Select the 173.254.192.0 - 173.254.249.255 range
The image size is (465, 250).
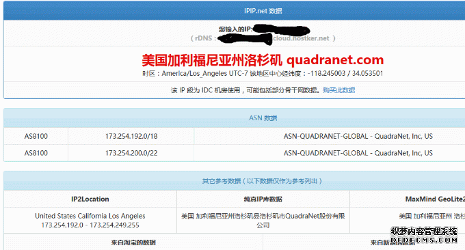90,225
